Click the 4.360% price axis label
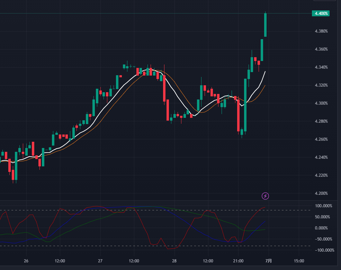The image size is (341, 270). [x=321, y=49]
